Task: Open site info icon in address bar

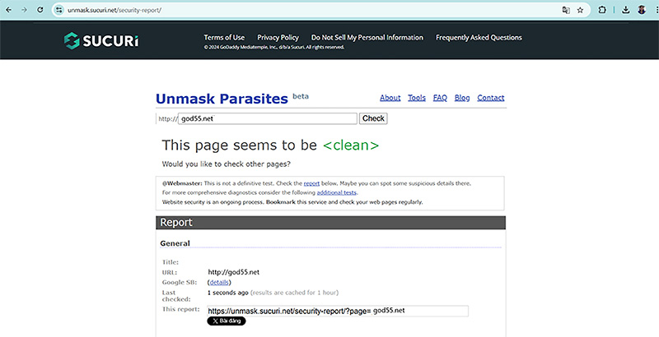Action: (x=59, y=10)
